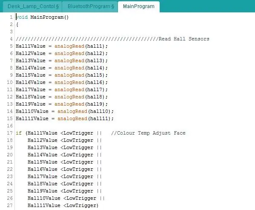Click the 'Hall9Value = analogRead(hall9);' line
This screenshot has height=210, width=255.
tap(62, 104)
